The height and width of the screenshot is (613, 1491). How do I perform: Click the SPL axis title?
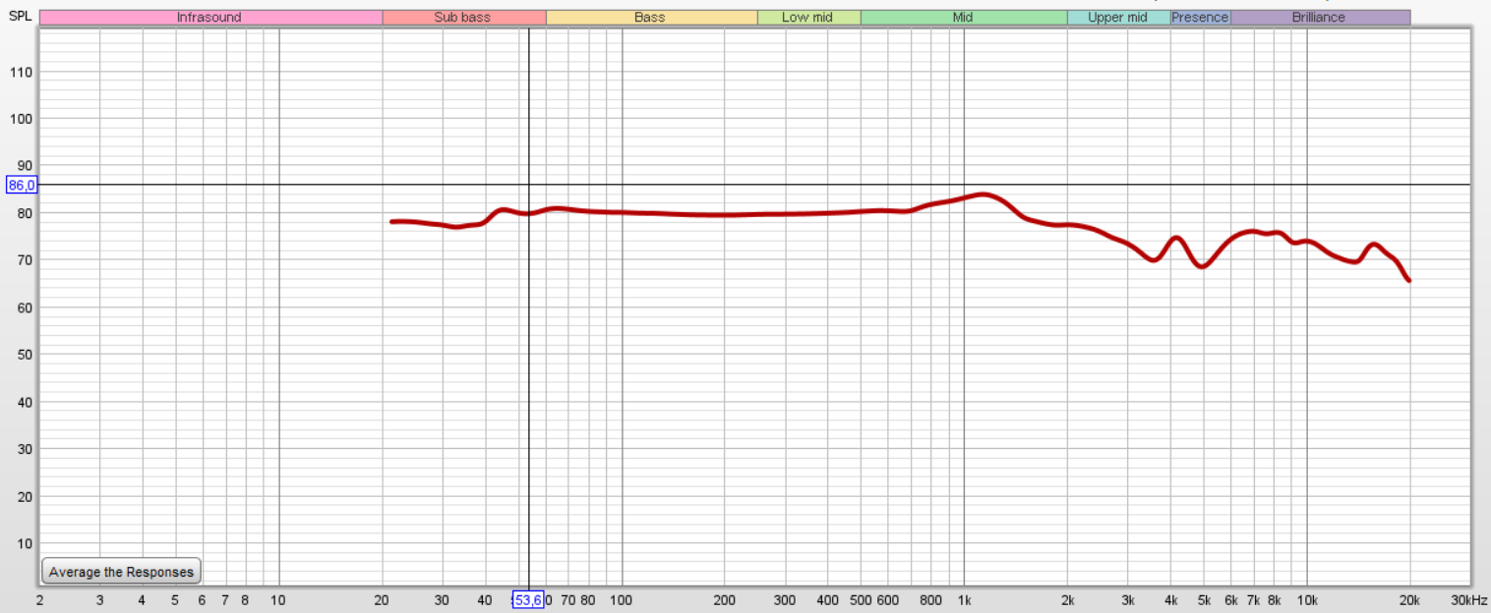(20, 17)
